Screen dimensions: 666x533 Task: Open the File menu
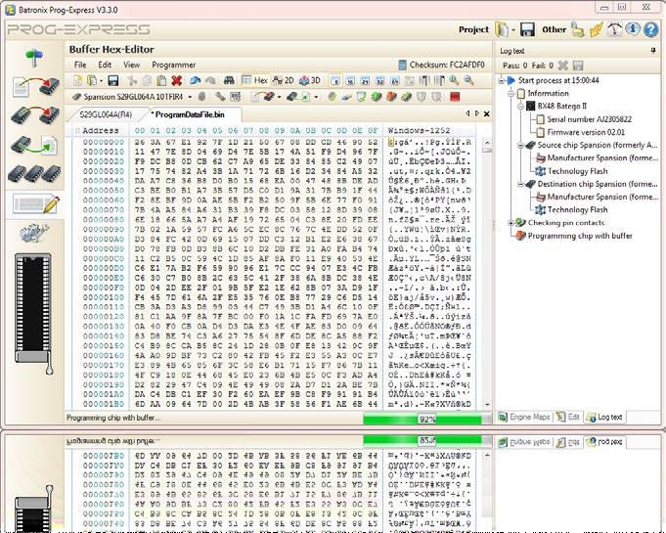click(x=80, y=65)
